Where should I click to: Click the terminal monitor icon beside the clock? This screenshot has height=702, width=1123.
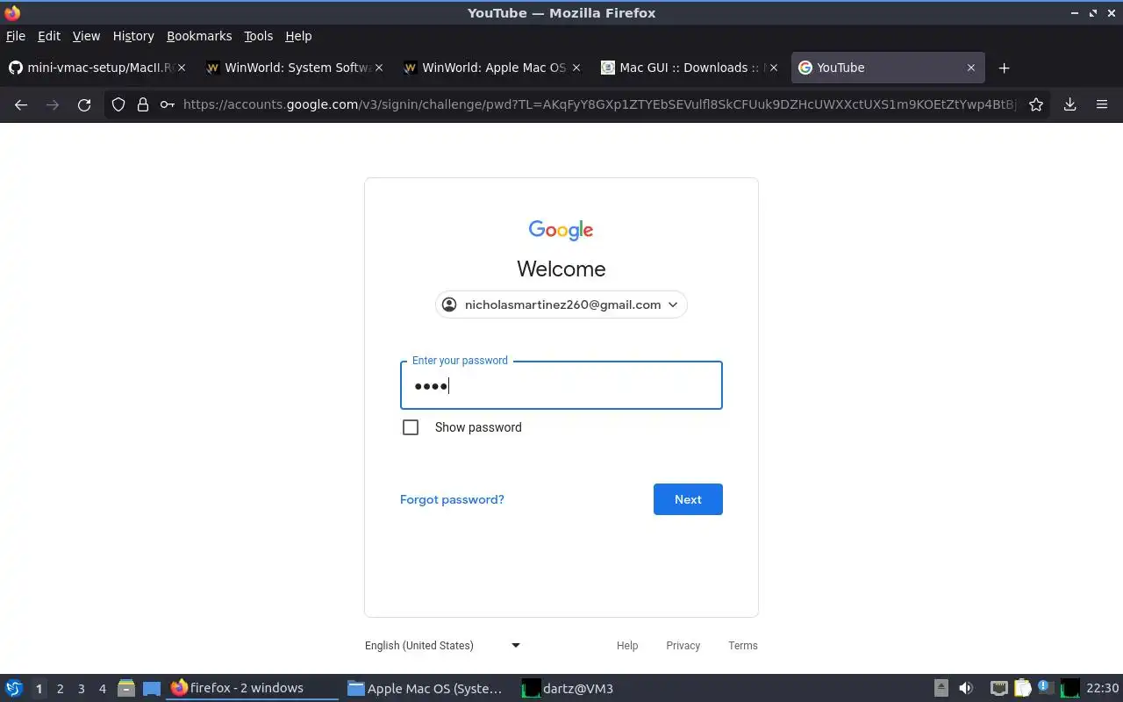pos(1070,688)
